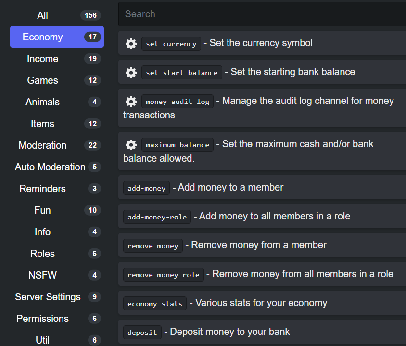Show the Moderation commands category
Screen dimensions: 406x346
point(57,145)
